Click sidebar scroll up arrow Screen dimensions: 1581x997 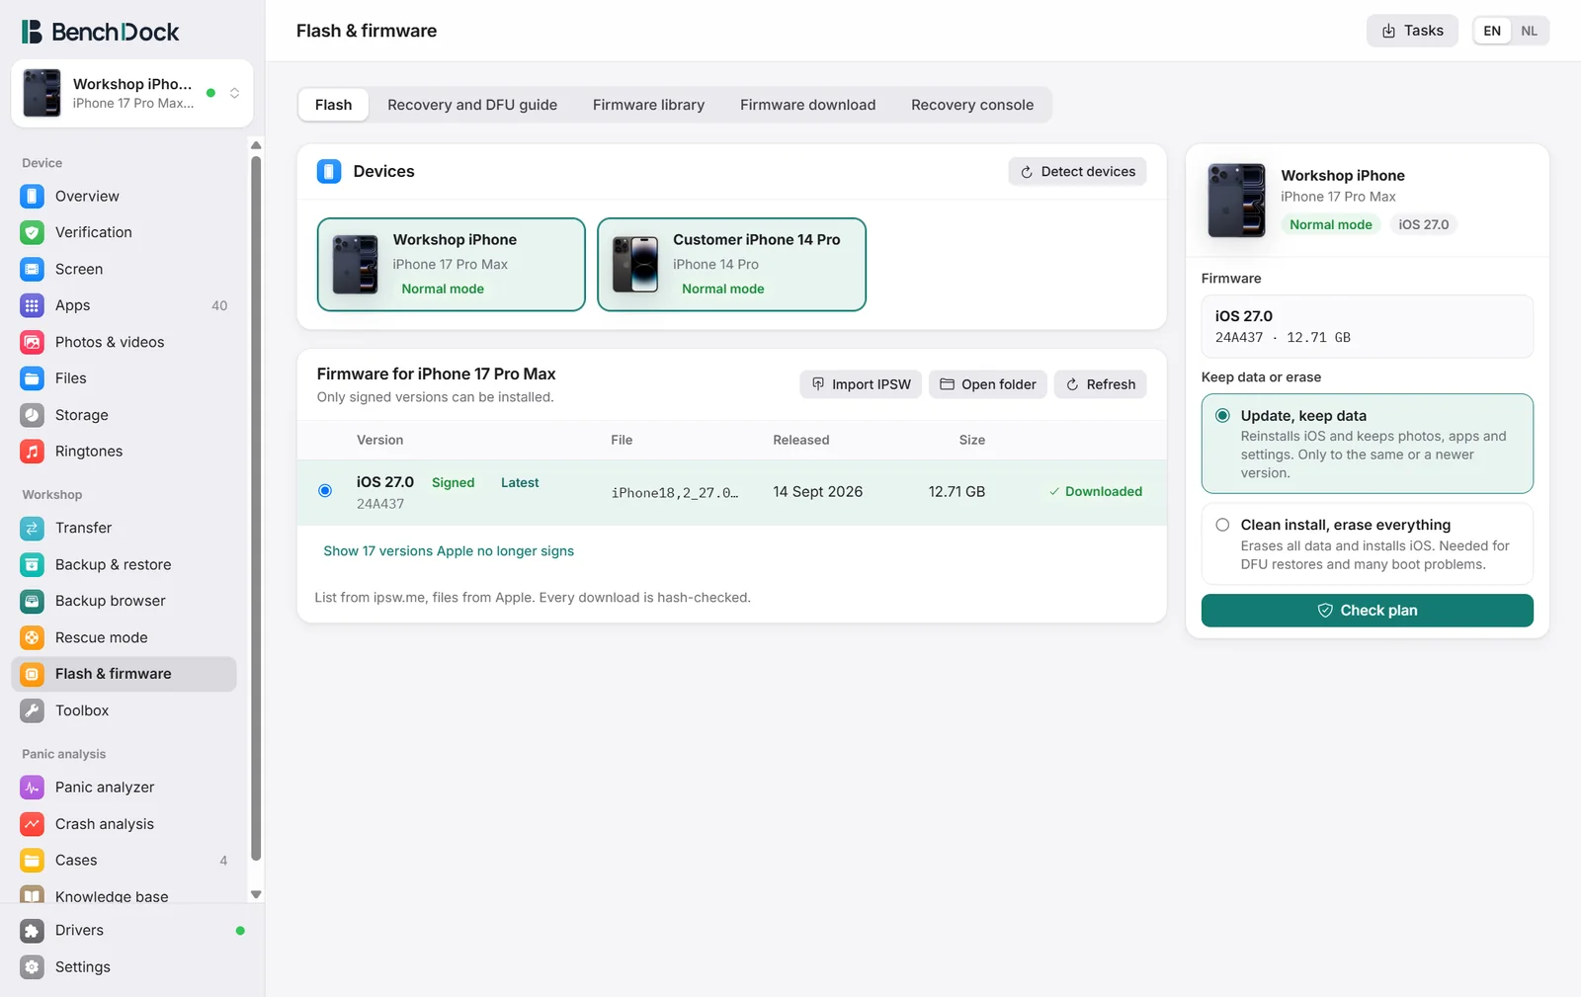pos(256,145)
